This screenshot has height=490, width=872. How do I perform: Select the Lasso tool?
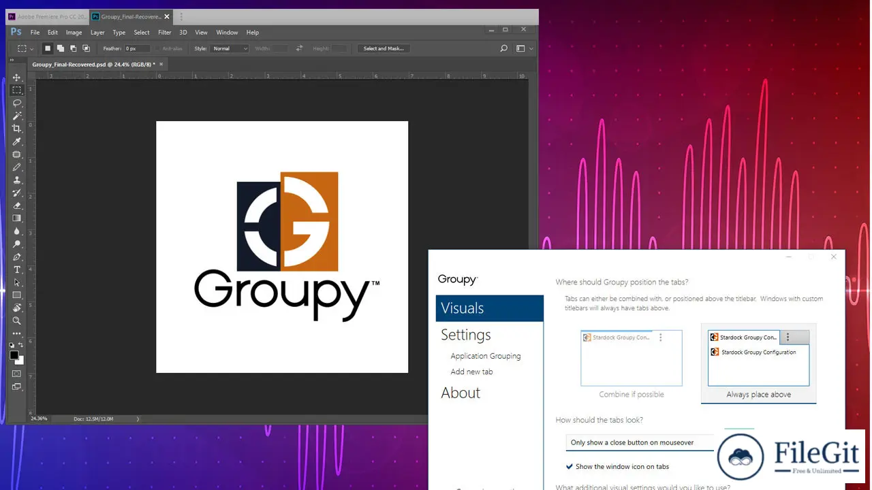(17, 103)
